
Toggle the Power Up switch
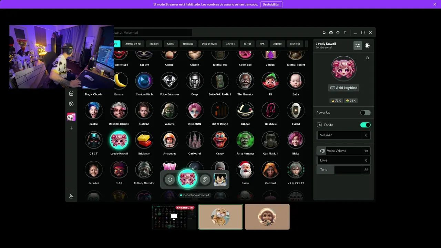[x=365, y=113]
